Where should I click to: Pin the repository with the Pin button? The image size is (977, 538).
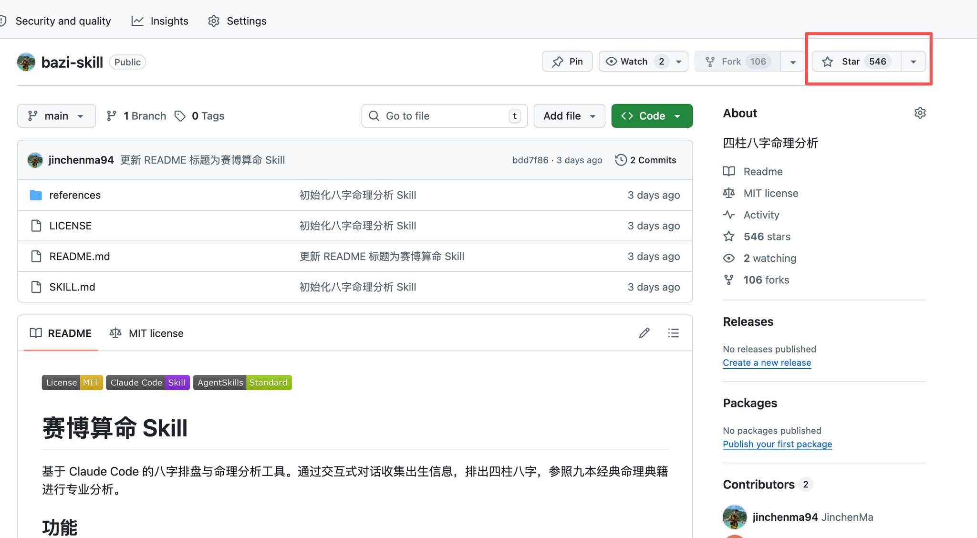[567, 62]
